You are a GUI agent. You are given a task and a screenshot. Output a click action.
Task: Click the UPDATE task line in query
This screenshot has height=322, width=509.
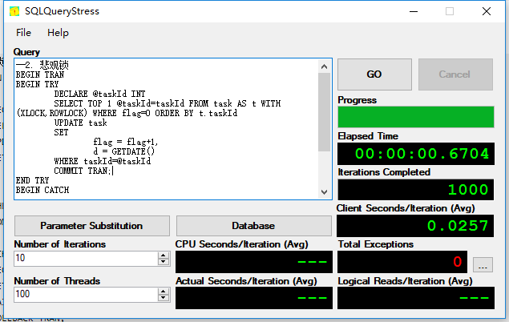click(80, 123)
